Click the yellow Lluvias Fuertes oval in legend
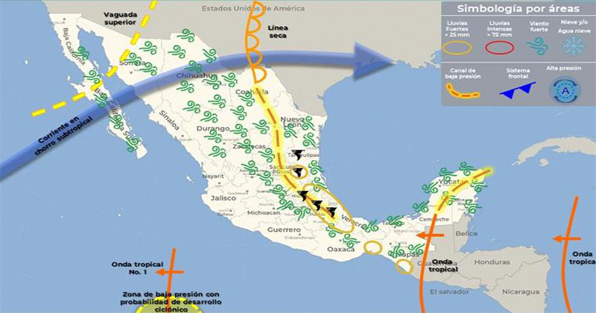Image resolution: width=596 pixels, height=313 pixels. click(x=460, y=47)
